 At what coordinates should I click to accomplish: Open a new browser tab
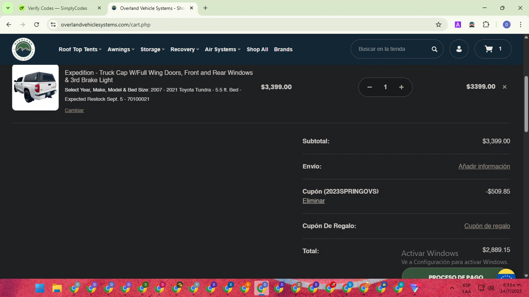click(x=205, y=8)
